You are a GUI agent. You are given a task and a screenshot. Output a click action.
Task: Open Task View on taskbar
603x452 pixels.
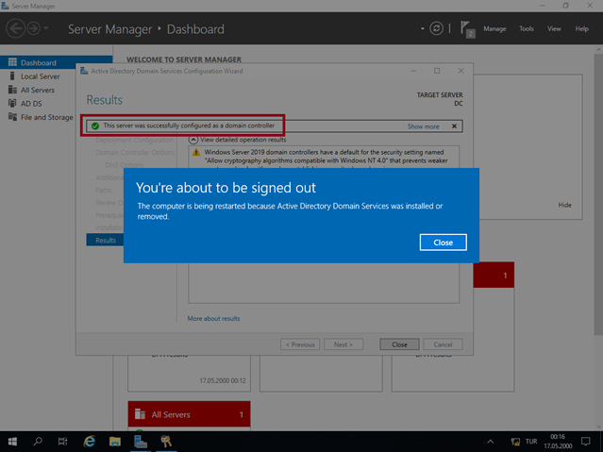click(x=62, y=442)
